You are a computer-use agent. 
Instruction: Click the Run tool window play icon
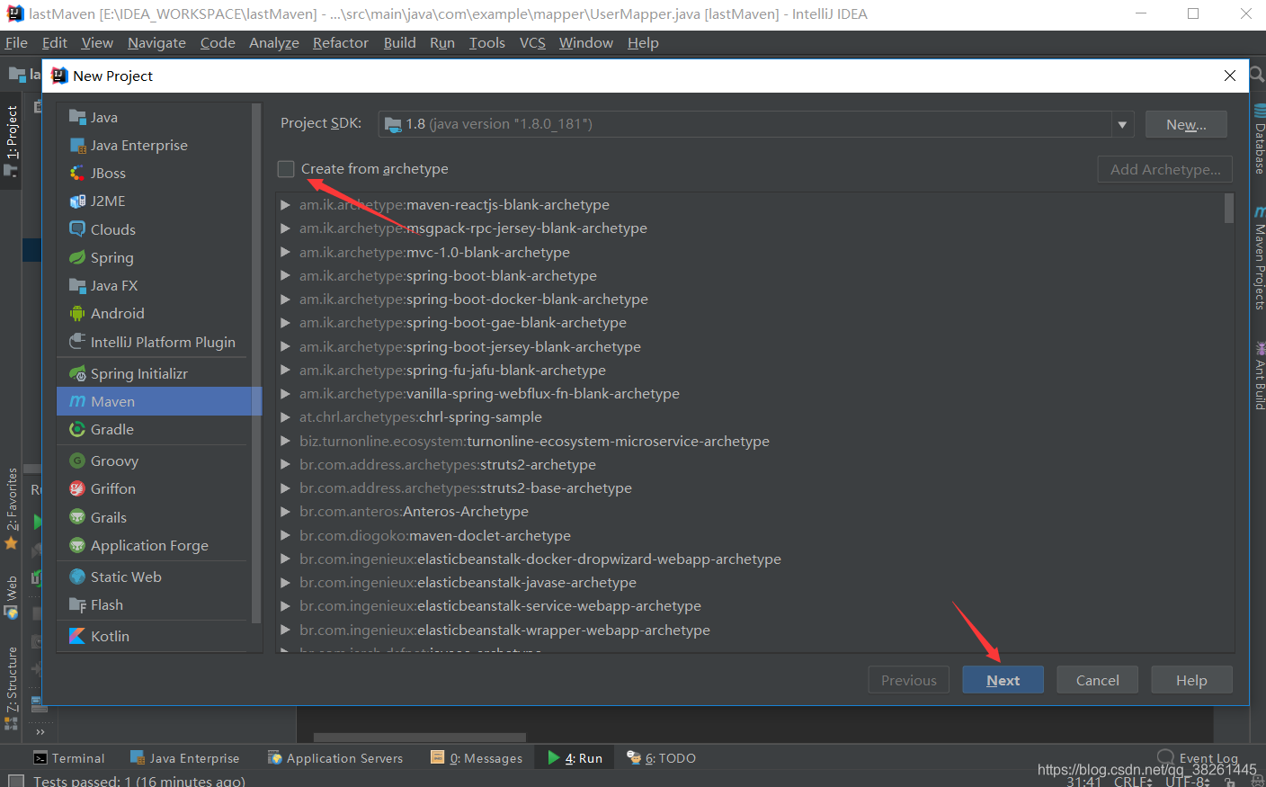pos(554,757)
